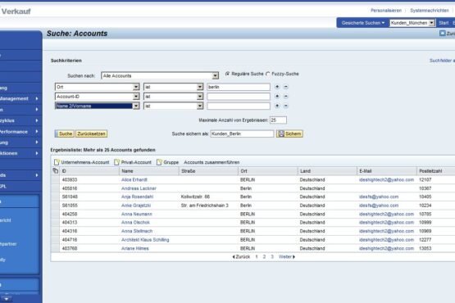Select Fuzzy-Suche radio button
The width and height of the screenshot is (455, 303).
[268, 74]
